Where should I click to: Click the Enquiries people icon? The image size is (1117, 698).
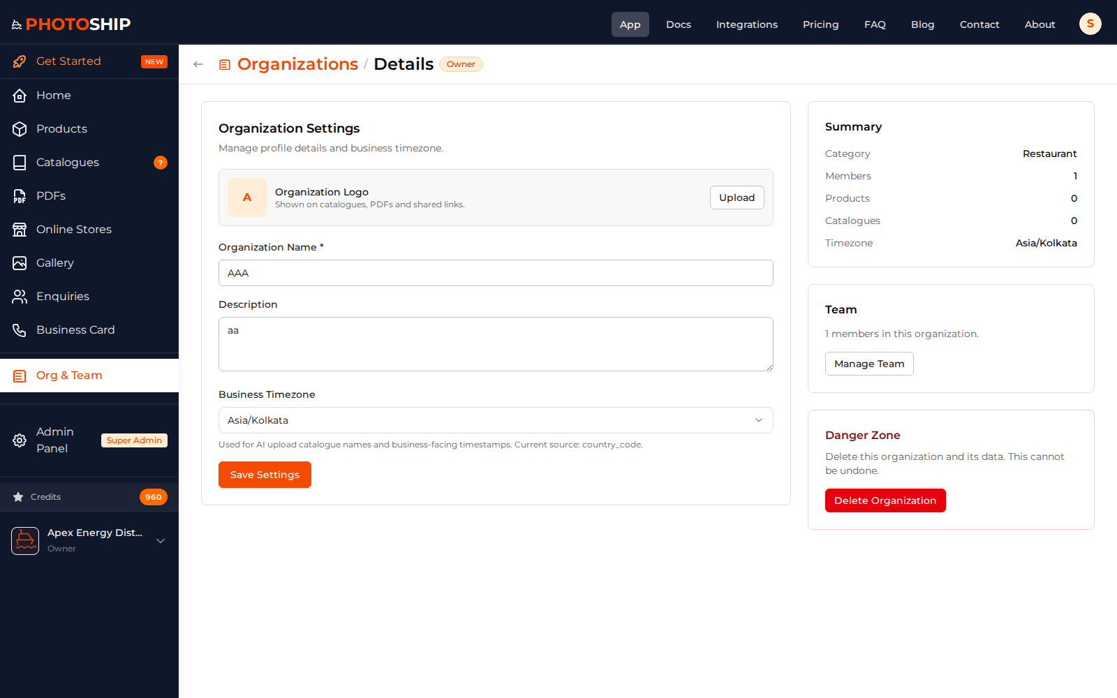tap(20, 297)
